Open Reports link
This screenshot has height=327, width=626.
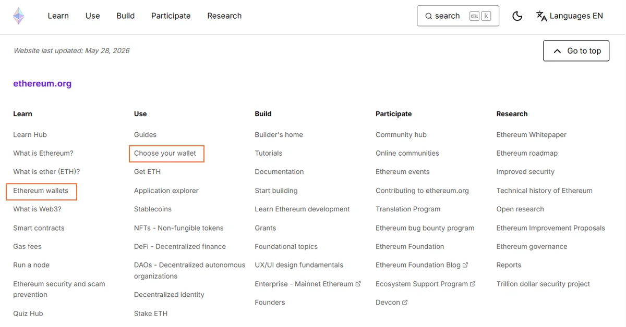509,265
